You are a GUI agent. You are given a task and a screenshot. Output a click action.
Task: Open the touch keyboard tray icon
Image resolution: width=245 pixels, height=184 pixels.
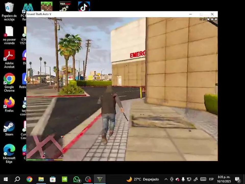point(203,179)
